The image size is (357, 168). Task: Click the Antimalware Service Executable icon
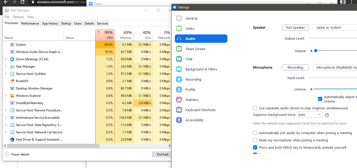coord(12,118)
